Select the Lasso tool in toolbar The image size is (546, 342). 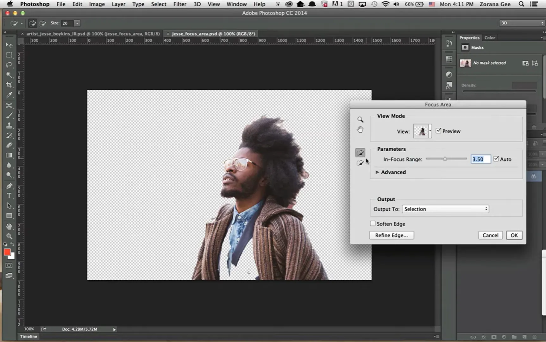click(x=9, y=65)
